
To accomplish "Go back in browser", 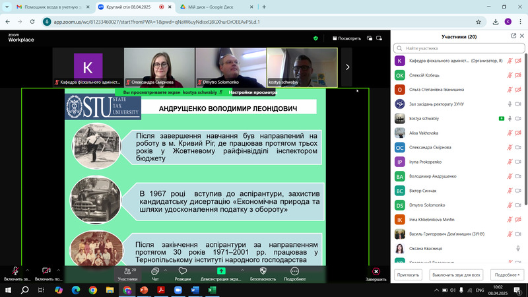I will (x=7, y=22).
